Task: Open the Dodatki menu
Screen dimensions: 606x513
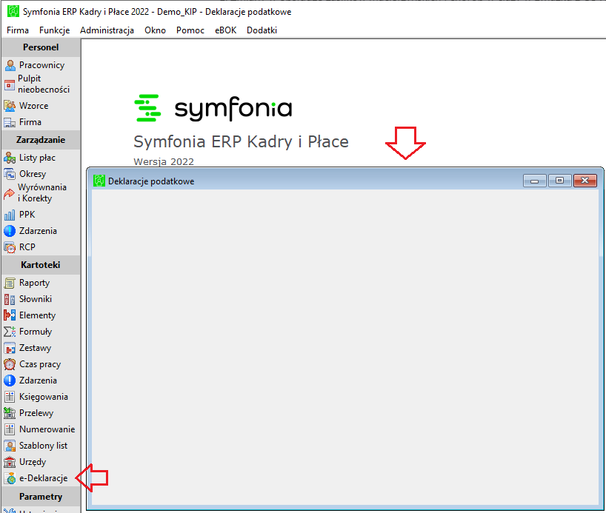Action: 262,30
